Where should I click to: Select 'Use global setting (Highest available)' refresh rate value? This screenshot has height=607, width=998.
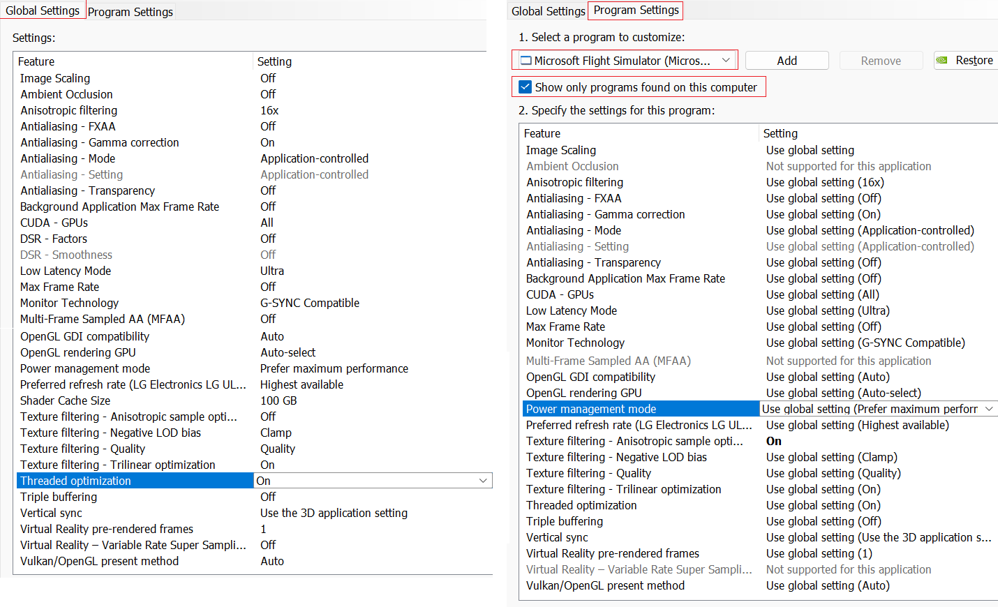(857, 425)
